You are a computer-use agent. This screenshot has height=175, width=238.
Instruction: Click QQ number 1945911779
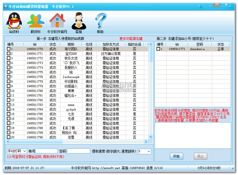[x=35, y=86]
